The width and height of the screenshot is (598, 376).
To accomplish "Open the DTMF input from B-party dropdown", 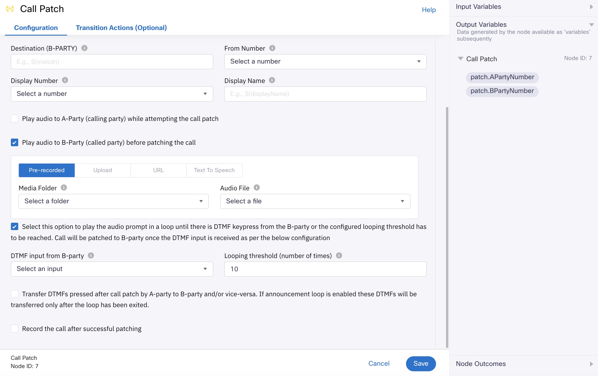I will [112, 269].
